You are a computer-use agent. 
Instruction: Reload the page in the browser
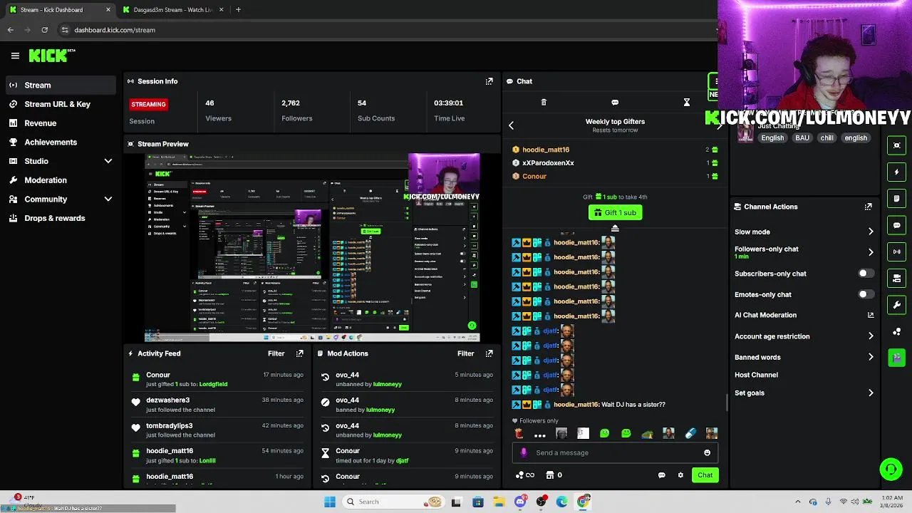pos(45,30)
